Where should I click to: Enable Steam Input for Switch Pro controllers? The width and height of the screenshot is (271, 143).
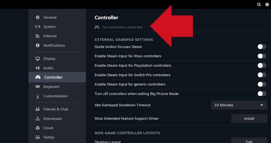[x=262, y=75]
